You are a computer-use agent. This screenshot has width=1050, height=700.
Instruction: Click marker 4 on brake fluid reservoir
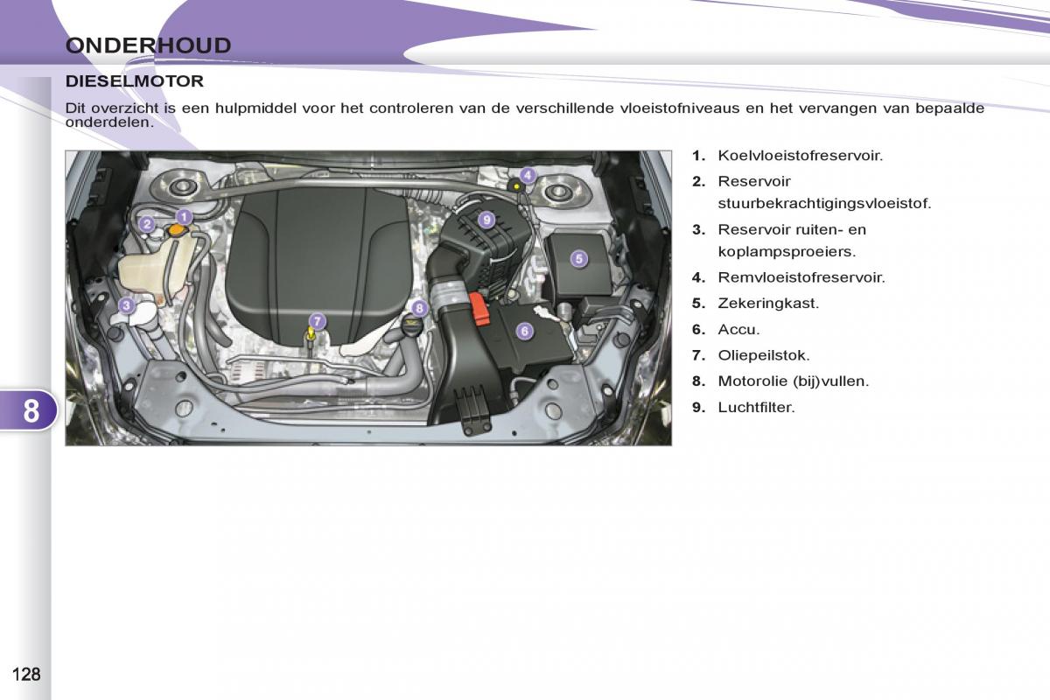pyautogui.click(x=528, y=175)
